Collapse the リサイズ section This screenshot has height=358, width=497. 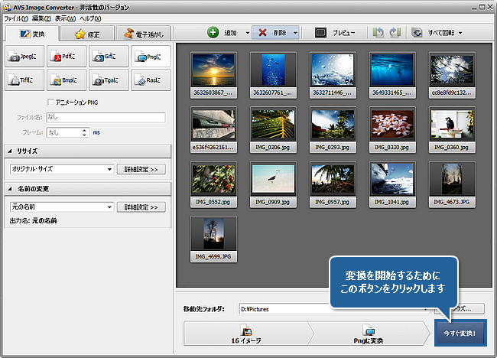click(x=11, y=151)
